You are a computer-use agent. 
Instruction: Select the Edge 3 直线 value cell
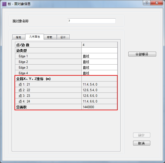[99, 68]
